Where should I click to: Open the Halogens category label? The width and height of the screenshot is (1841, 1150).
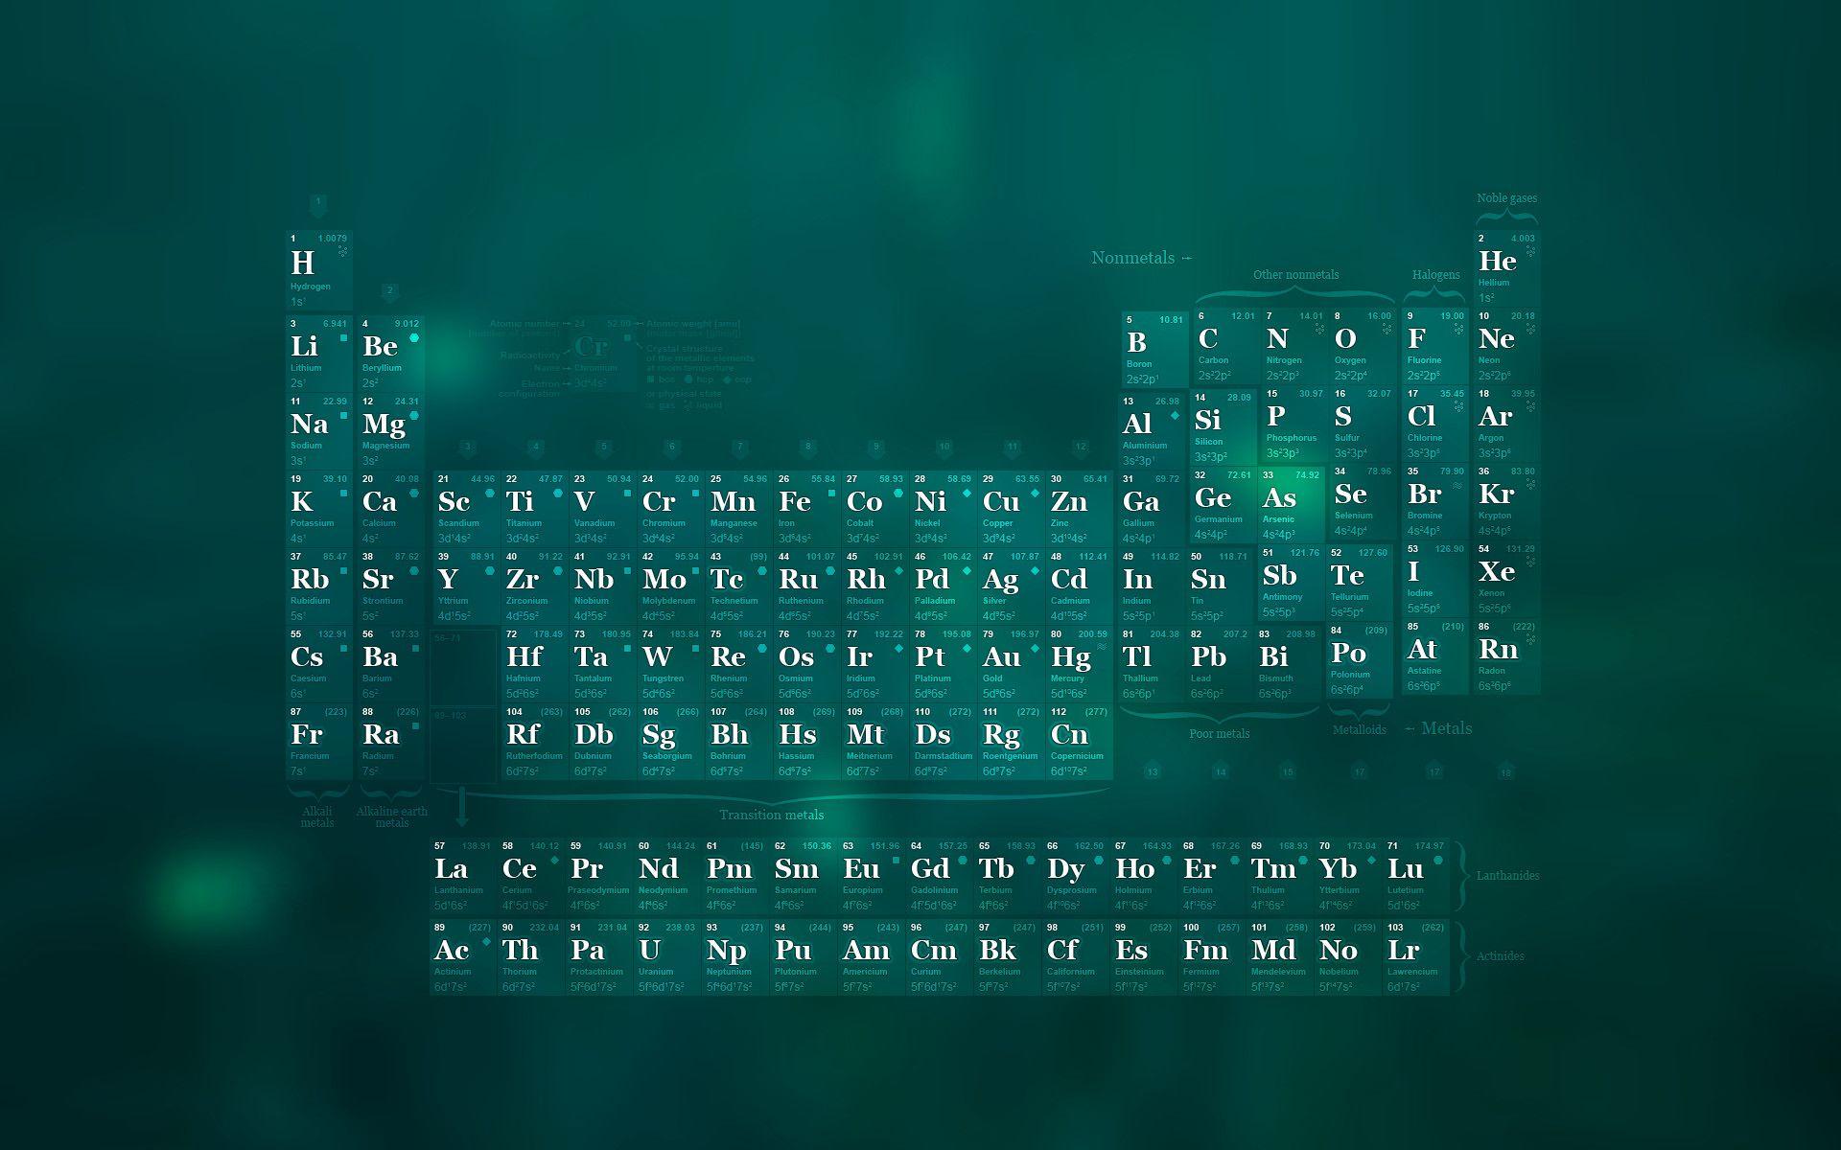(x=1435, y=275)
